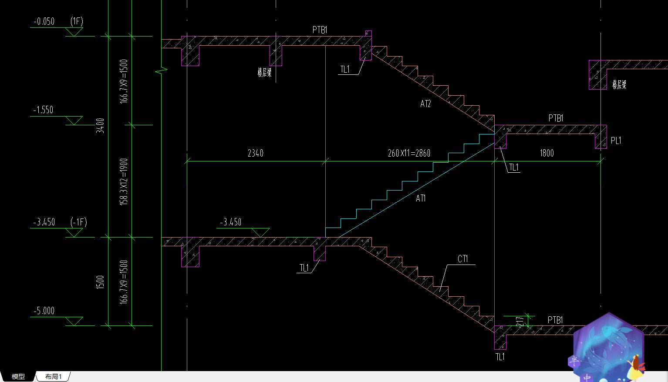
Task: Select the 3400 vertical dimension text
Action: pyautogui.click(x=100, y=125)
